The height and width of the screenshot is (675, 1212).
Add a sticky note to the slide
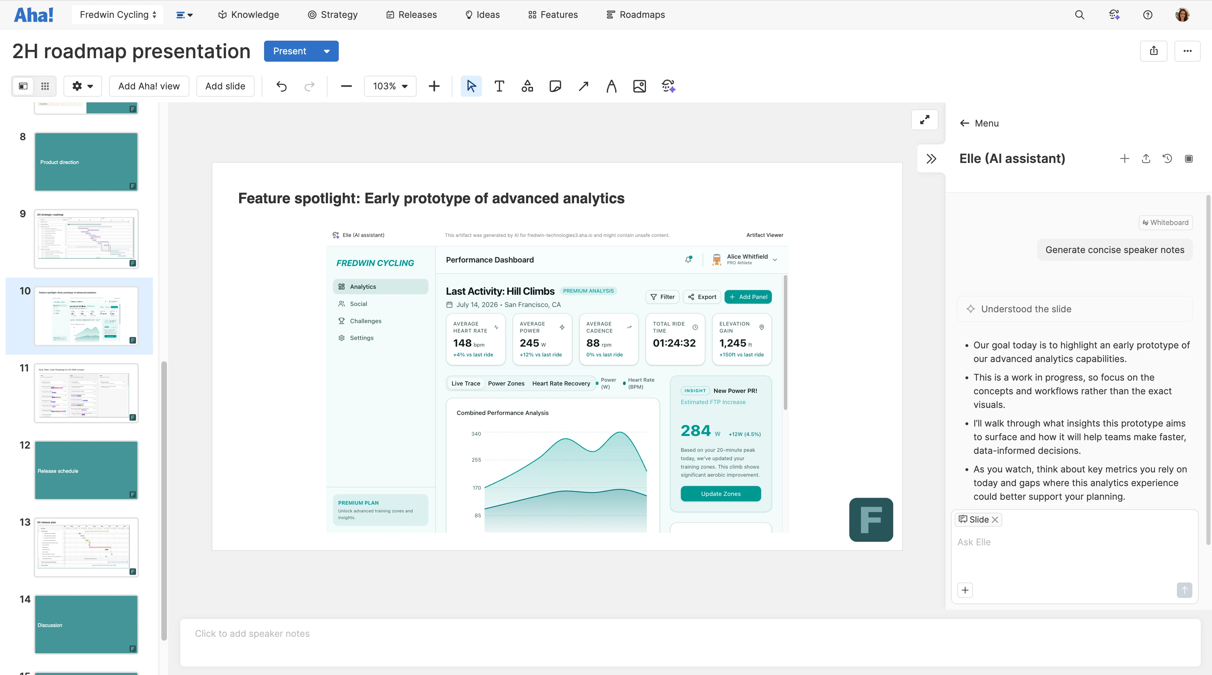pyautogui.click(x=555, y=86)
